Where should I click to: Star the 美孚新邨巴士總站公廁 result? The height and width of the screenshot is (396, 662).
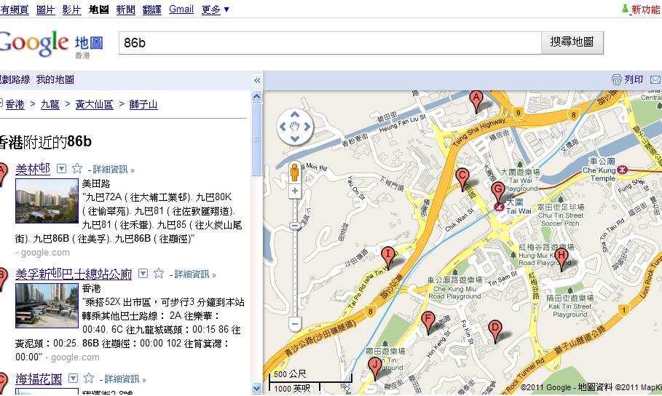tap(158, 273)
